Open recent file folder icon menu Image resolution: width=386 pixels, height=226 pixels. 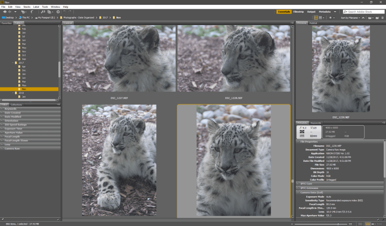click(x=370, y=18)
